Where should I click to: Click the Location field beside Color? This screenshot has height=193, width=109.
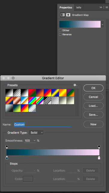click(71, 179)
